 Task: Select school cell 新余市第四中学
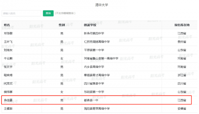(x=94, y=33)
